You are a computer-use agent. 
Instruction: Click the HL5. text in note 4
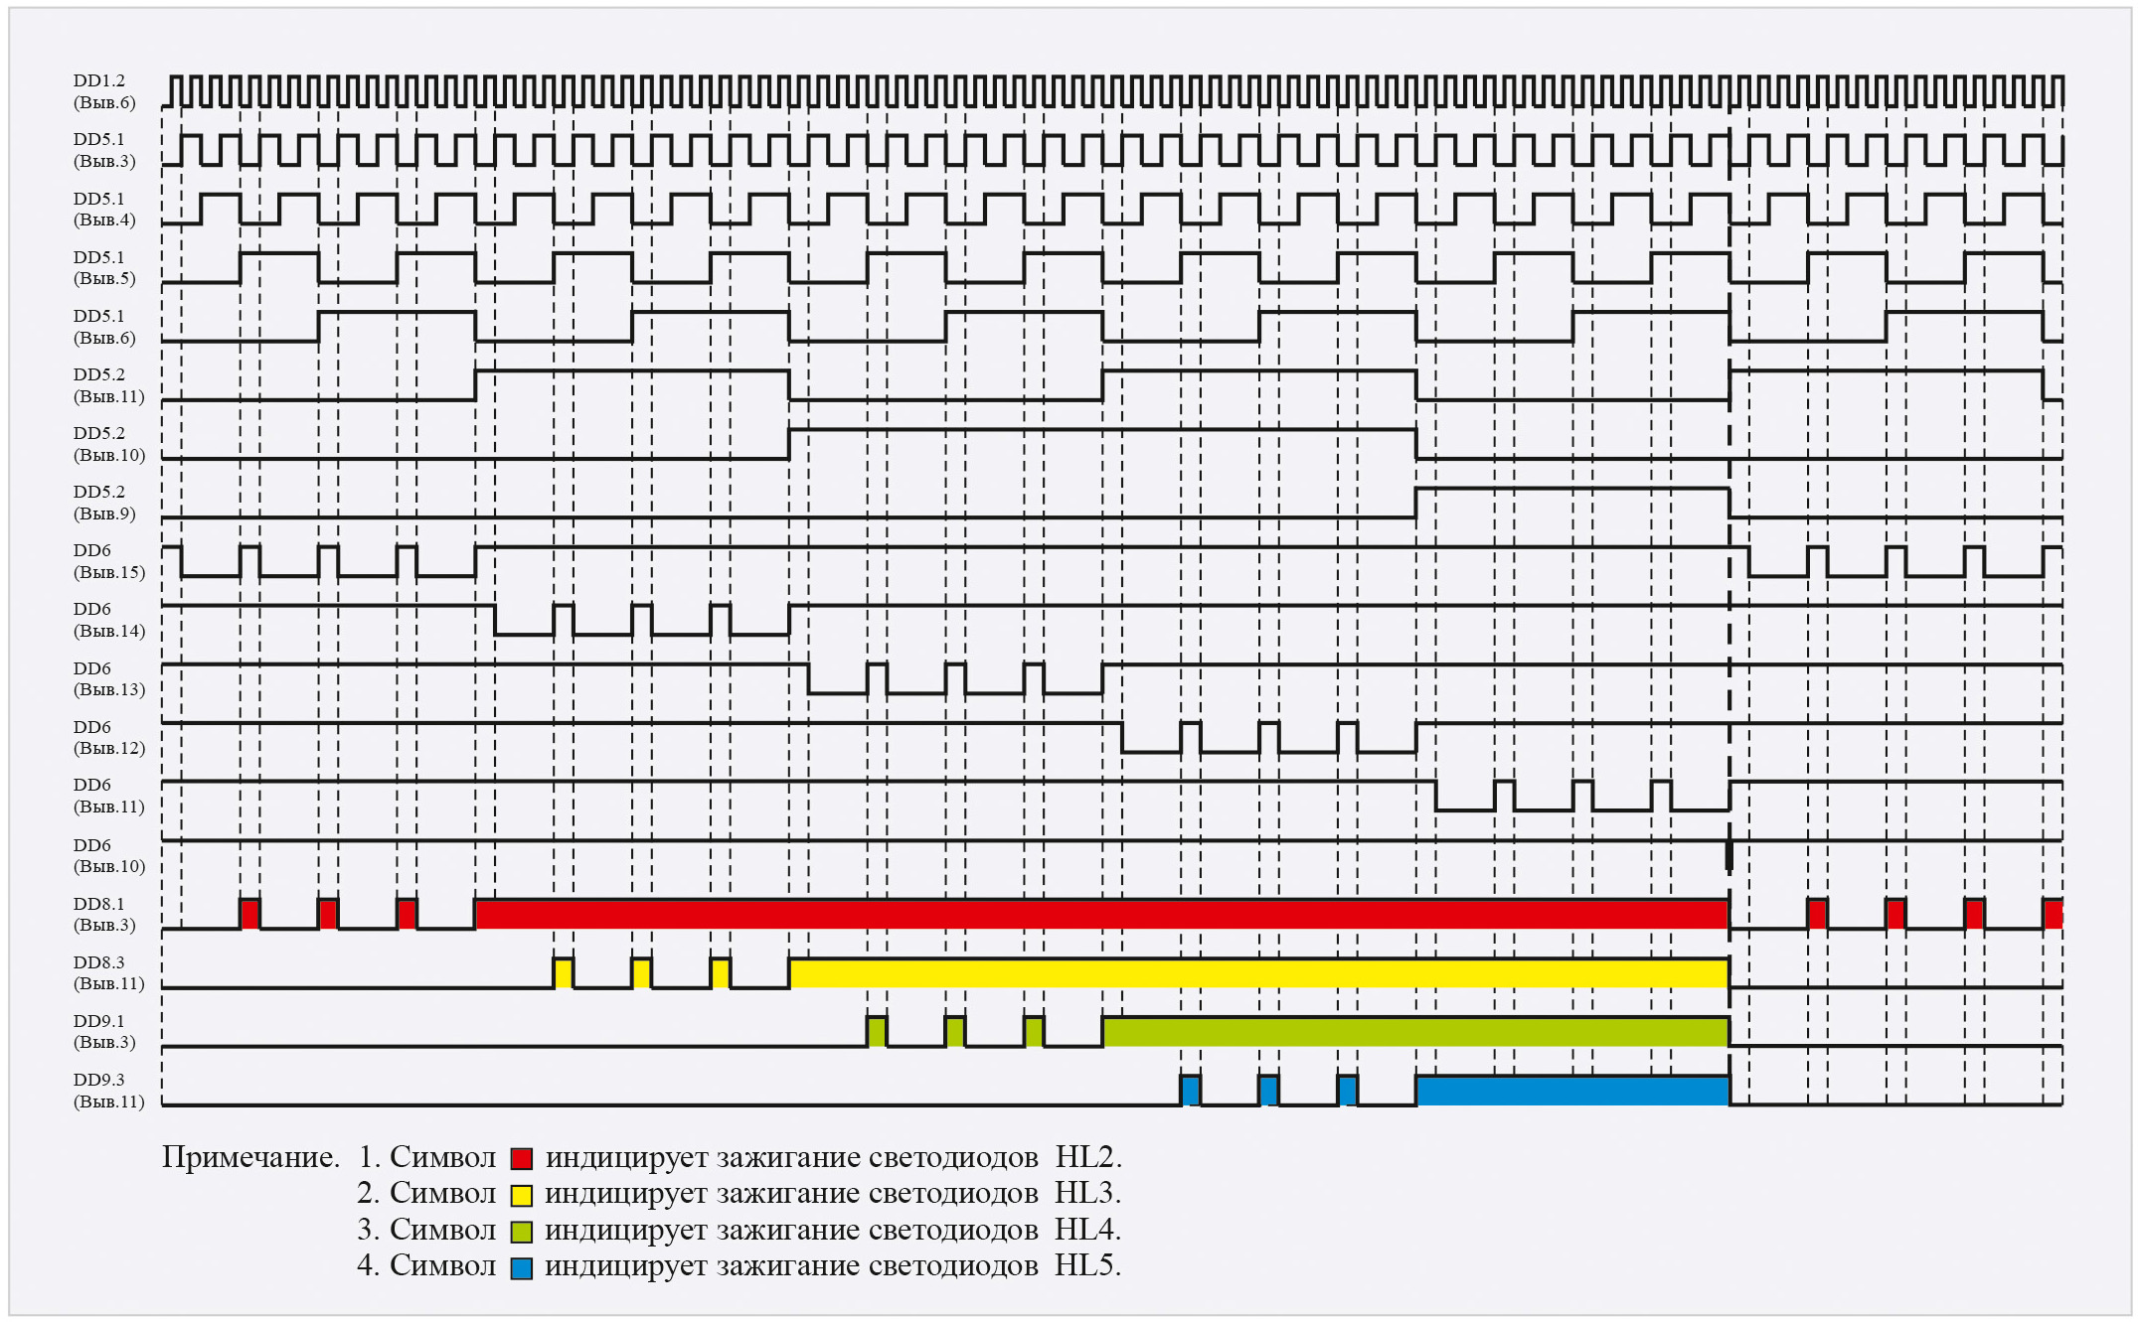point(1088,1265)
